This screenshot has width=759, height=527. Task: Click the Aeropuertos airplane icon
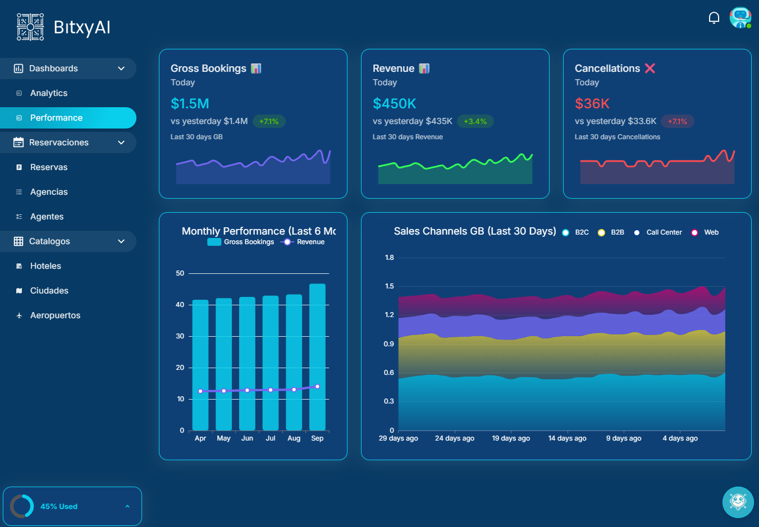(19, 315)
